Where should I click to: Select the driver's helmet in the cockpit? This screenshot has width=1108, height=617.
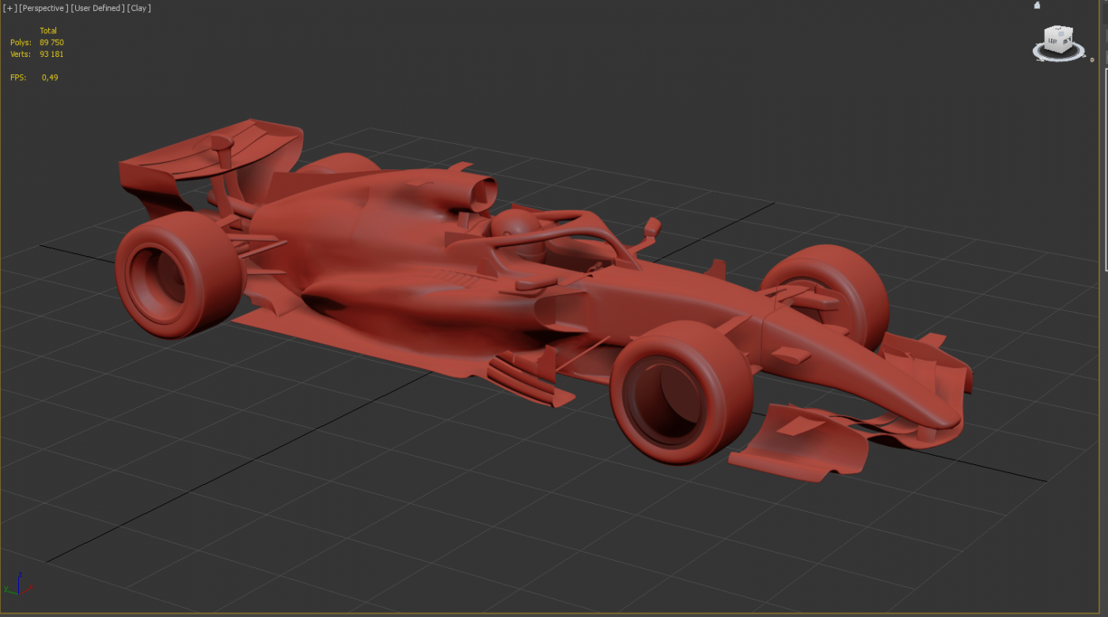pos(518,229)
